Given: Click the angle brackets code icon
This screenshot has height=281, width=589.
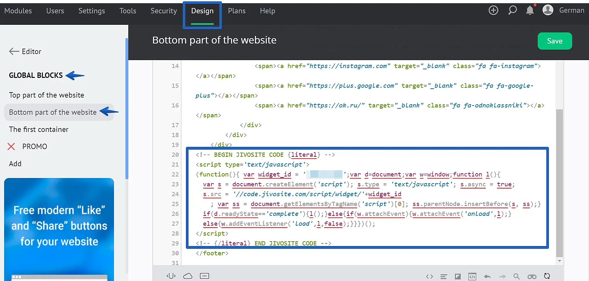Looking at the screenshot, I should [x=429, y=277].
